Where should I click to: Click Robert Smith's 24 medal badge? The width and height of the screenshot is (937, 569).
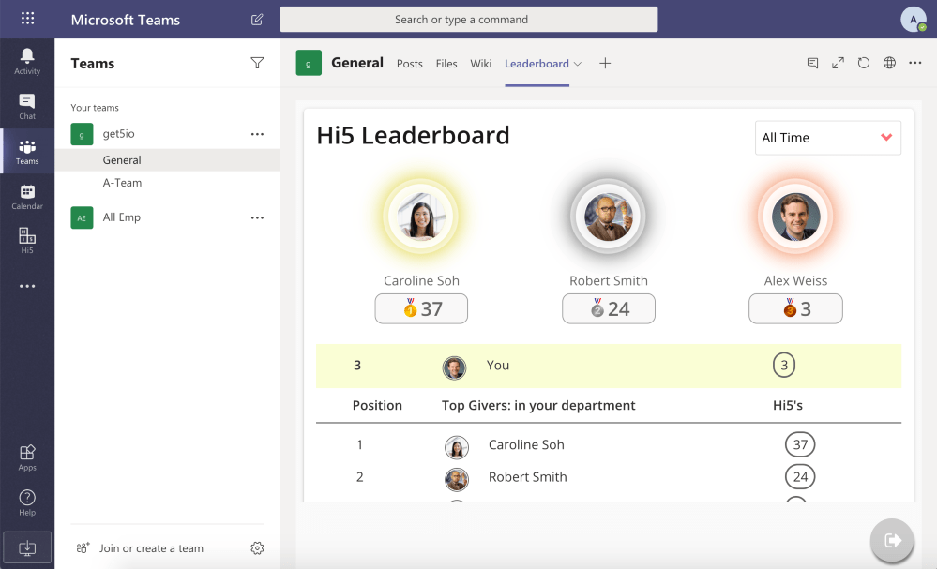point(609,308)
